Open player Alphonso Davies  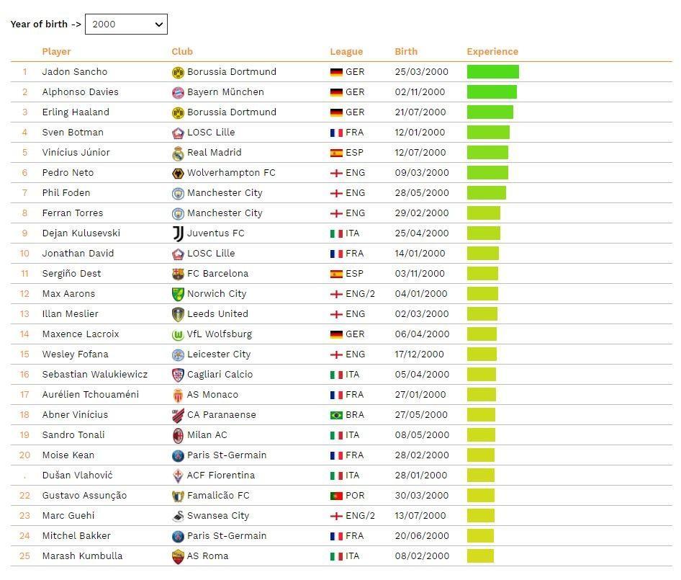pyautogui.click(x=80, y=92)
